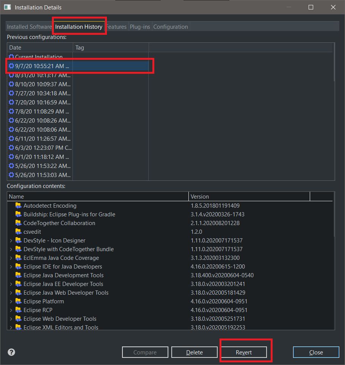Click the gear icon for 6/3/20 12:23:07 PM
Image resolution: width=345 pixels, height=365 pixels.
coord(11,148)
